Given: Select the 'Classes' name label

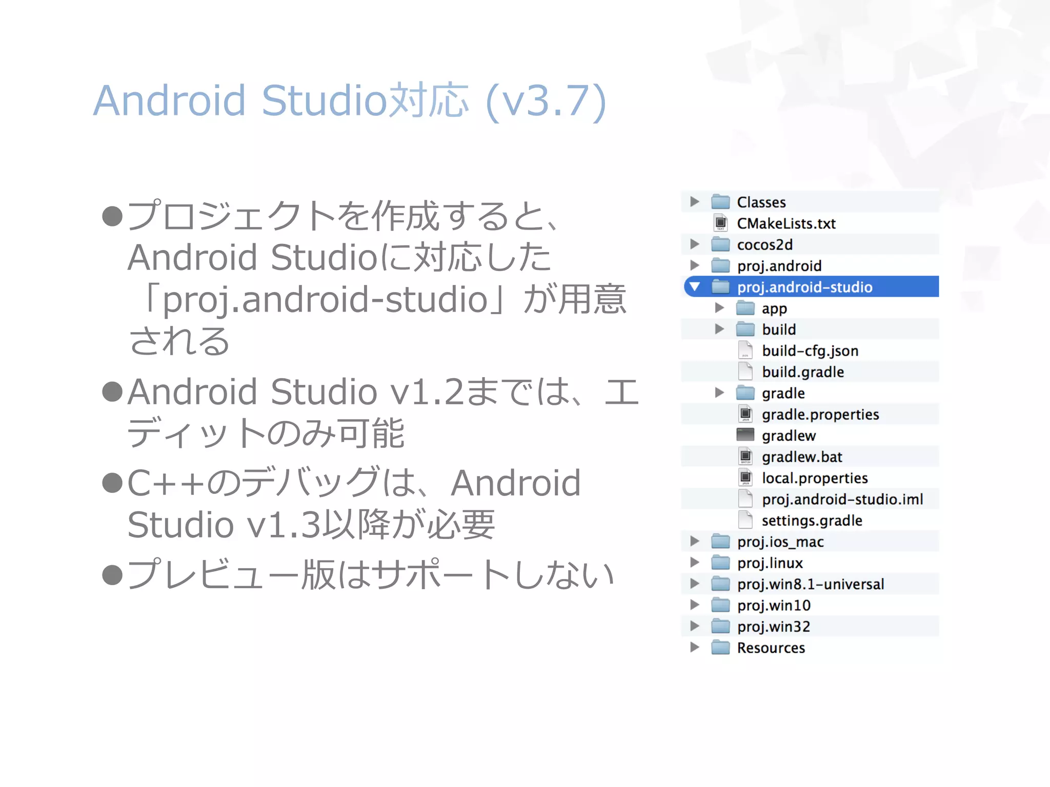Looking at the screenshot, I should click(x=761, y=202).
